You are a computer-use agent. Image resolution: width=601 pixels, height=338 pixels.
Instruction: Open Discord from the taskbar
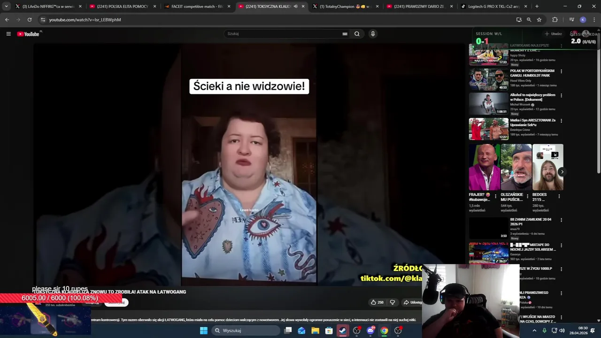(370, 330)
